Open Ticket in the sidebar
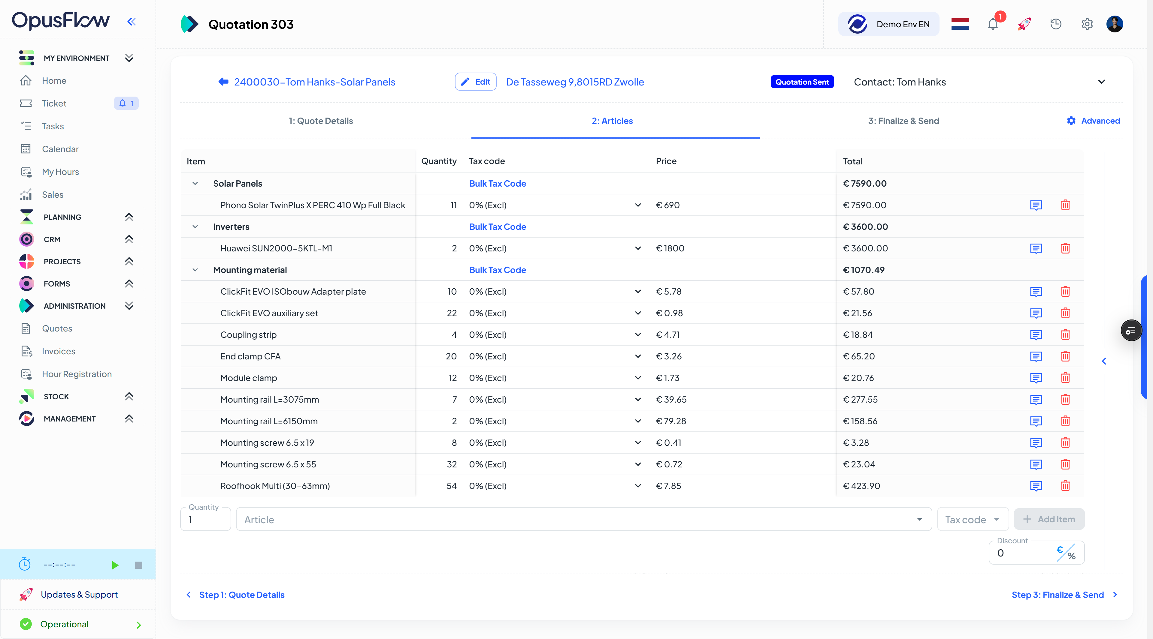This screenshot has height=639, width=1153. (54, 104)
